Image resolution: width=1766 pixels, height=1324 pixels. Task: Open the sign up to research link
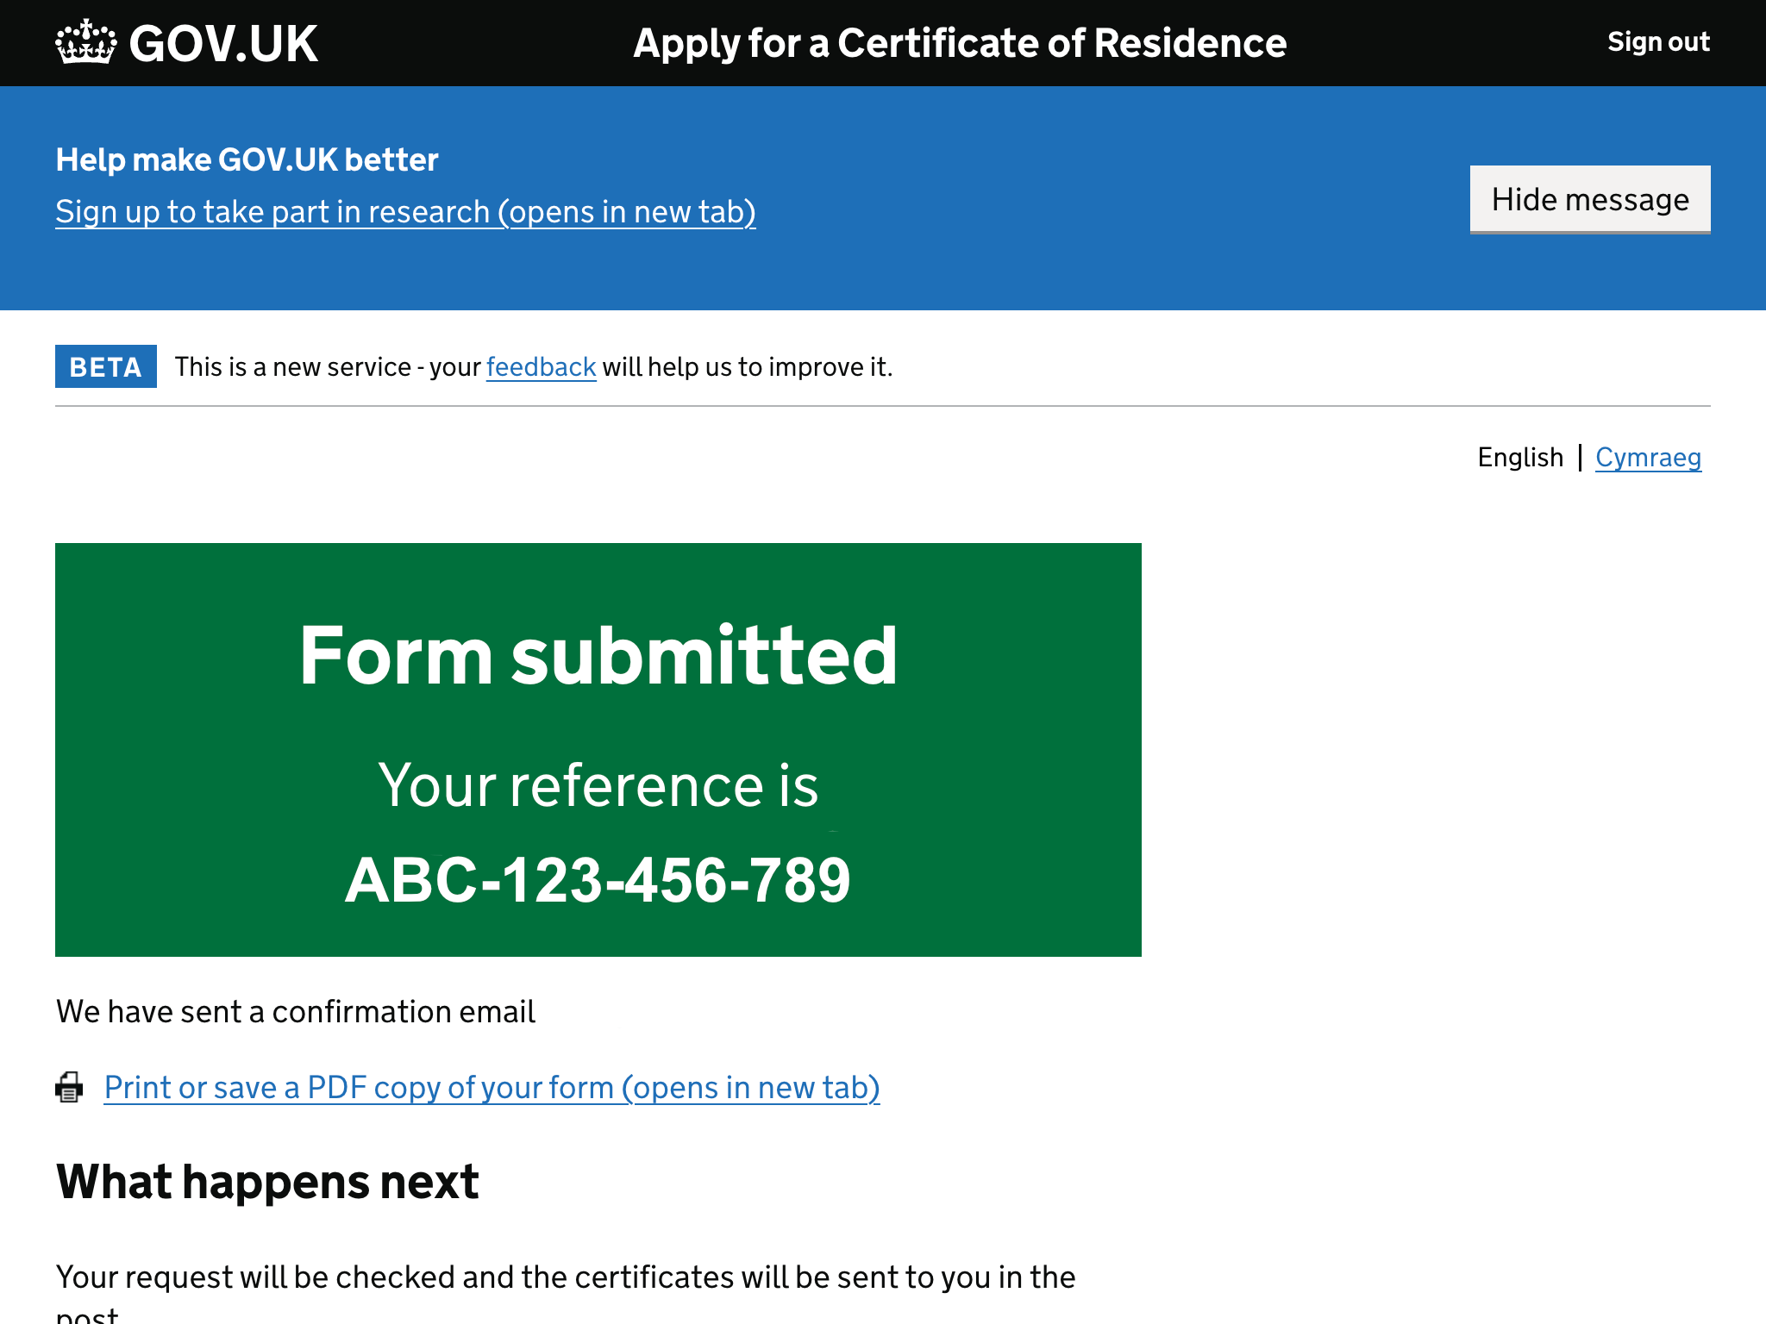[405, 212]
